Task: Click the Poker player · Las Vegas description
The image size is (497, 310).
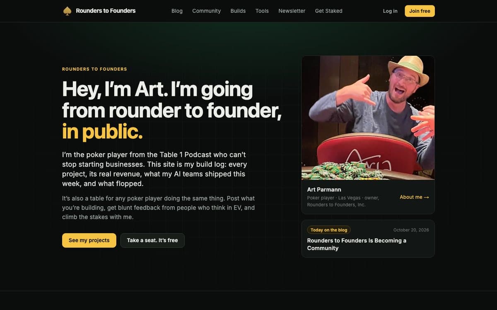Action: click(x=343, y=201)
